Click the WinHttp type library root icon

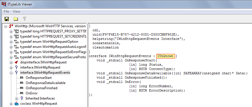coord(11,26)
